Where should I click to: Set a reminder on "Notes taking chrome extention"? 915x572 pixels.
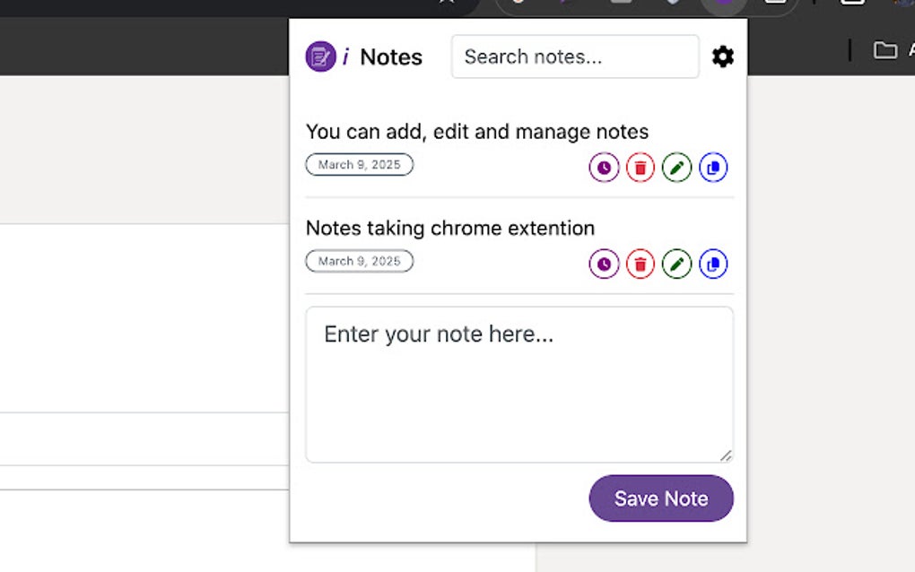604,264
